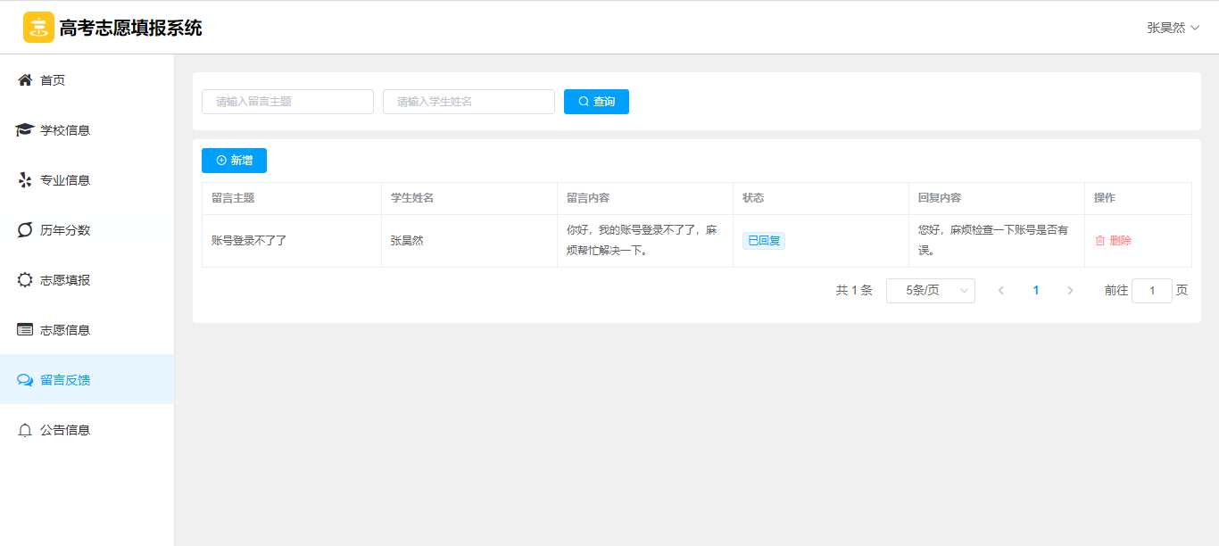
Task: Click the 查询 search button
Action: coord(596,102)
